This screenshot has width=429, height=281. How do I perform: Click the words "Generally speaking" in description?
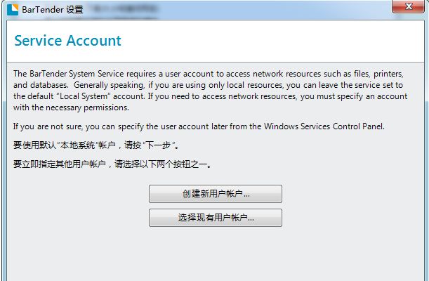pos(105,85)
